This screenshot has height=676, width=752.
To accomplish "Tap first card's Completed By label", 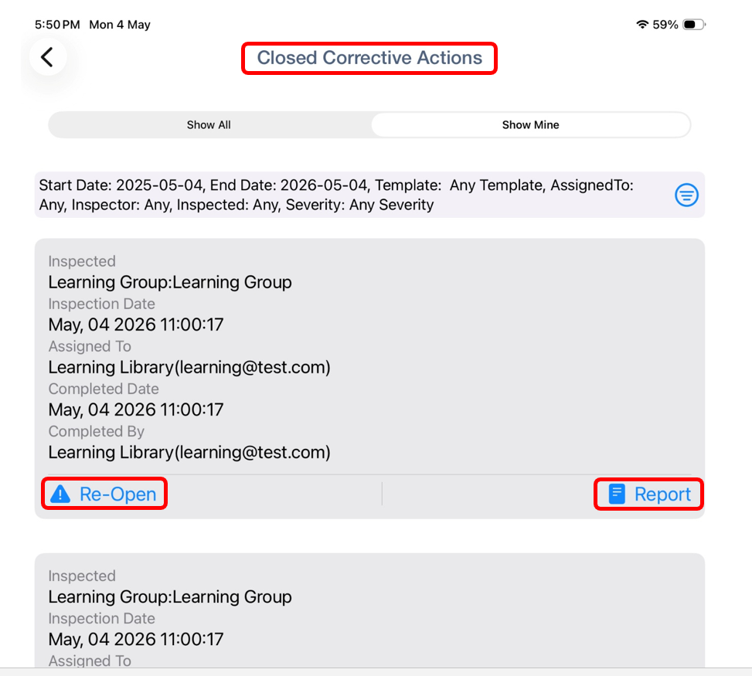I will click(97, 432).
